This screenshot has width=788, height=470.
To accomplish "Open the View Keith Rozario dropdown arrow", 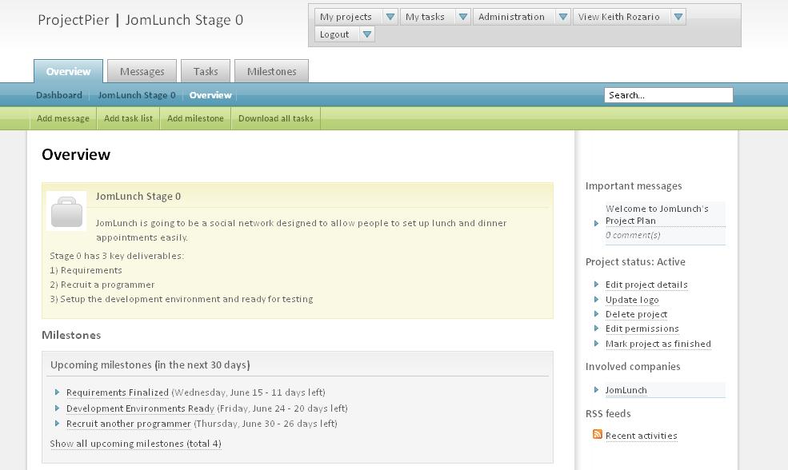I will point(678,17).
